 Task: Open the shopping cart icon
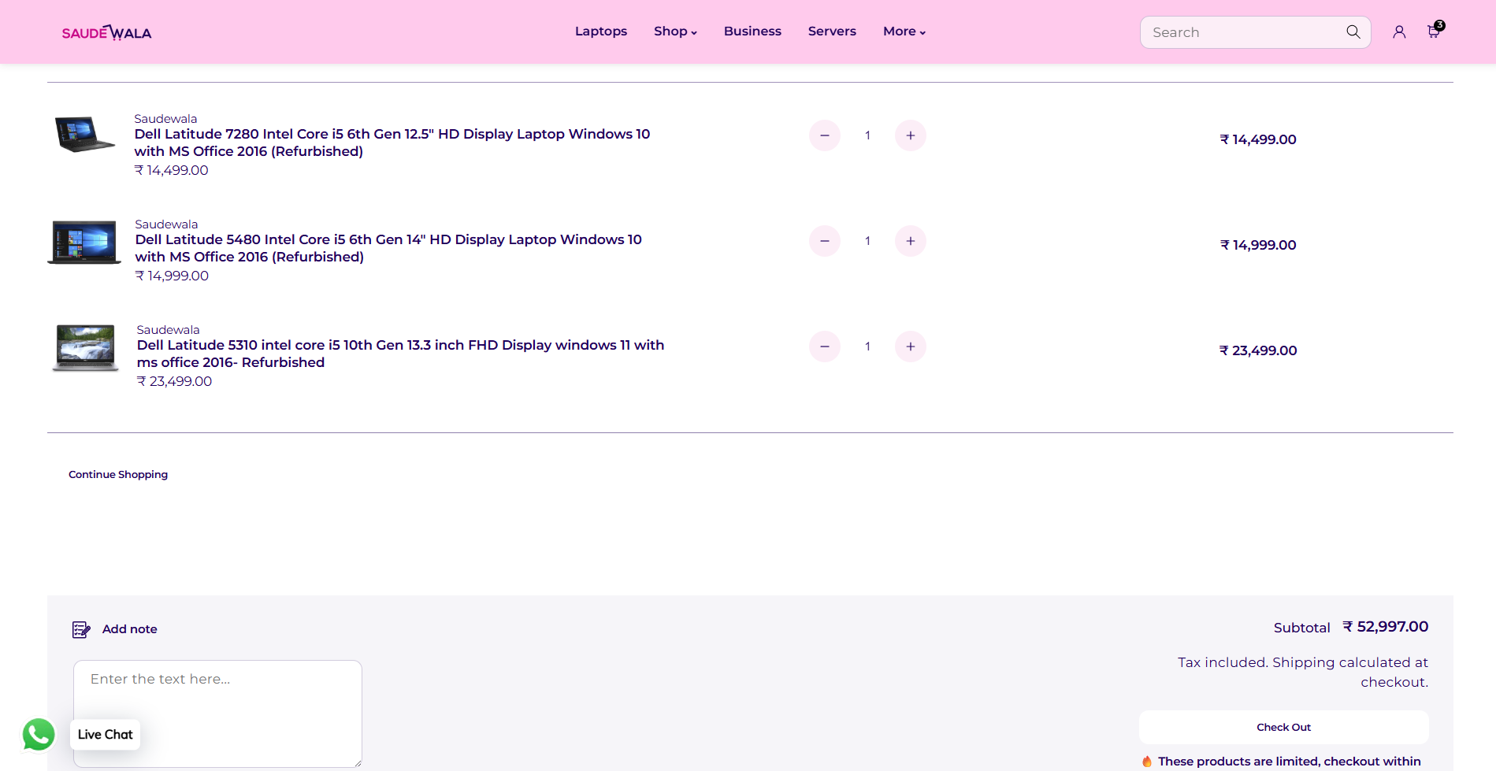pyautogui.click(x=1434, y=32)
